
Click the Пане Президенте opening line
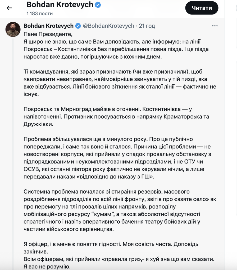click(48, 34)
